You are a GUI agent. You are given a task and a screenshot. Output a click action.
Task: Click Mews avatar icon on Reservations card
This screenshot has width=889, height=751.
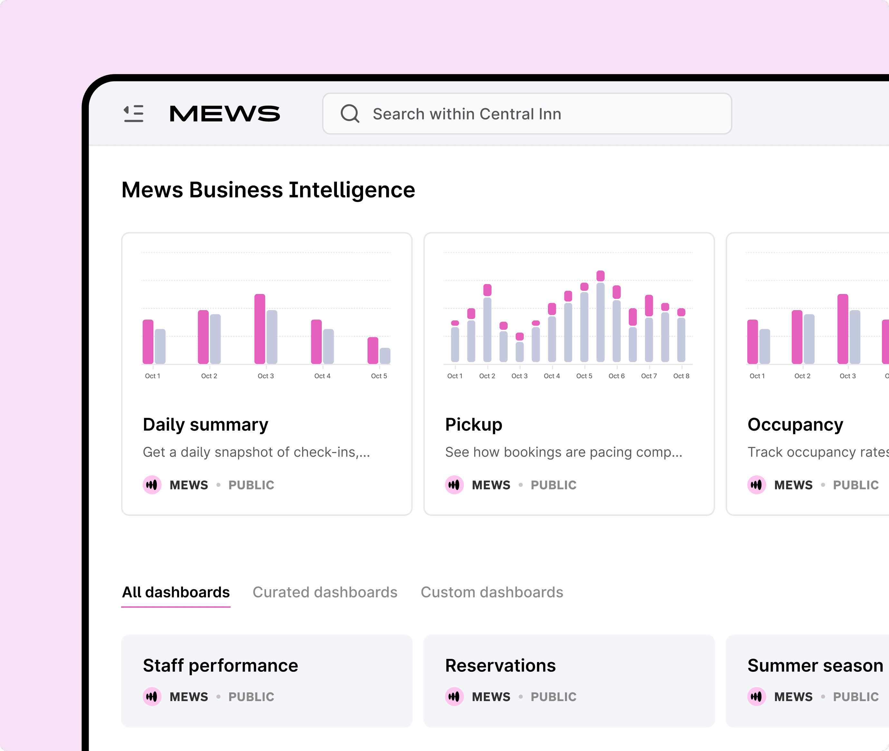454,697
